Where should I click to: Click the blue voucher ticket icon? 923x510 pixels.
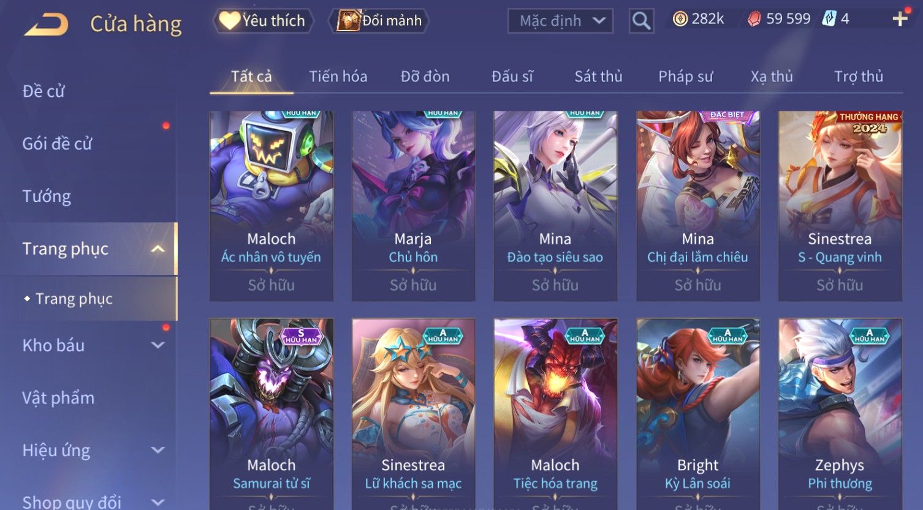(x=829, y=19)
